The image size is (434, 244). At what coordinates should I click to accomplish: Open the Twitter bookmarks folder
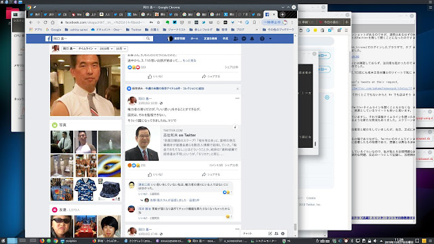[134, 29]
